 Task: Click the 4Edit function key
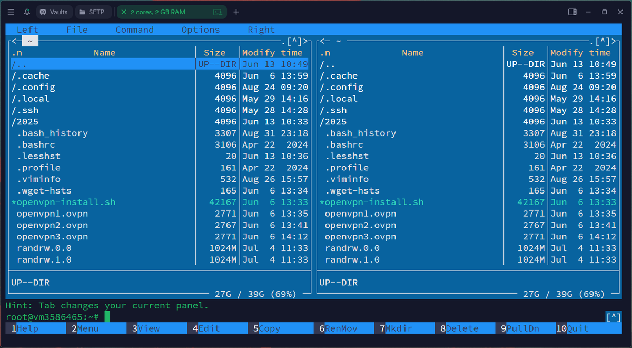click(x=217, y=328)
